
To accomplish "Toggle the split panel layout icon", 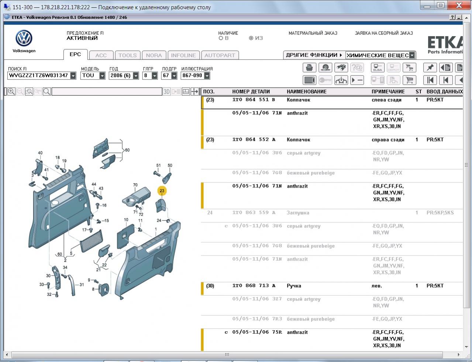I will point(186,92).
